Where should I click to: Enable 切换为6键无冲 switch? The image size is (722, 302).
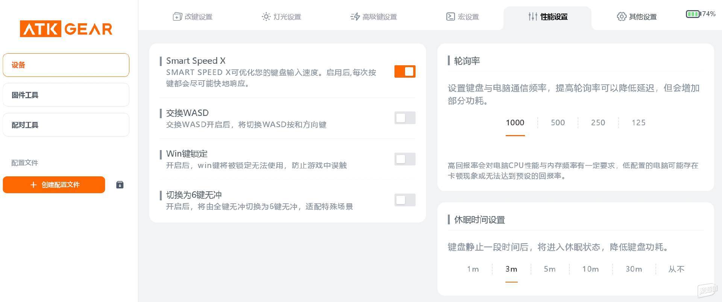click(405, 200)
